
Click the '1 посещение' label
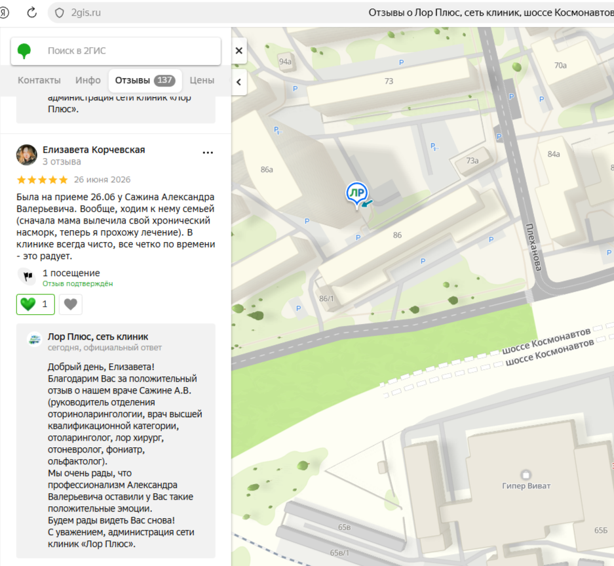[71, 273]
